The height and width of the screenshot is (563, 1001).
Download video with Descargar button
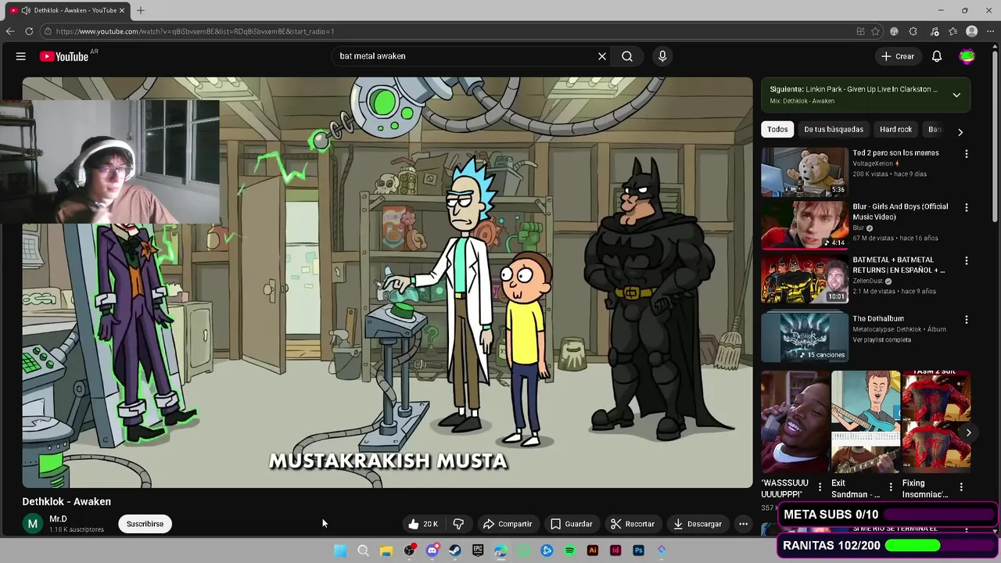(698, 524)
